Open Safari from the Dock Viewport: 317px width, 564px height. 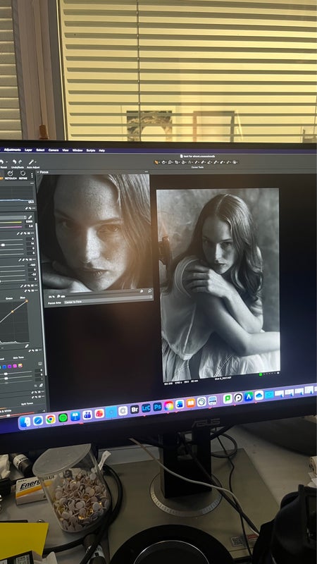point(38,420)
